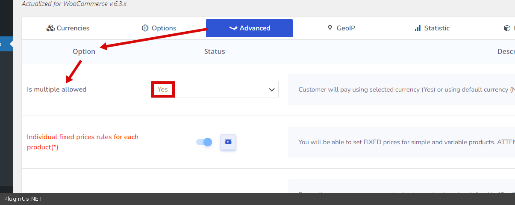Disable the Individual fixed prices rules switch
515x205 pixels.
(204, 142)
